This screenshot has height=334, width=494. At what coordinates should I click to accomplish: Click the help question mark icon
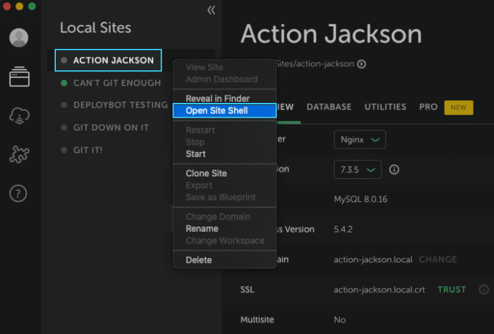(x=19, y=193)
